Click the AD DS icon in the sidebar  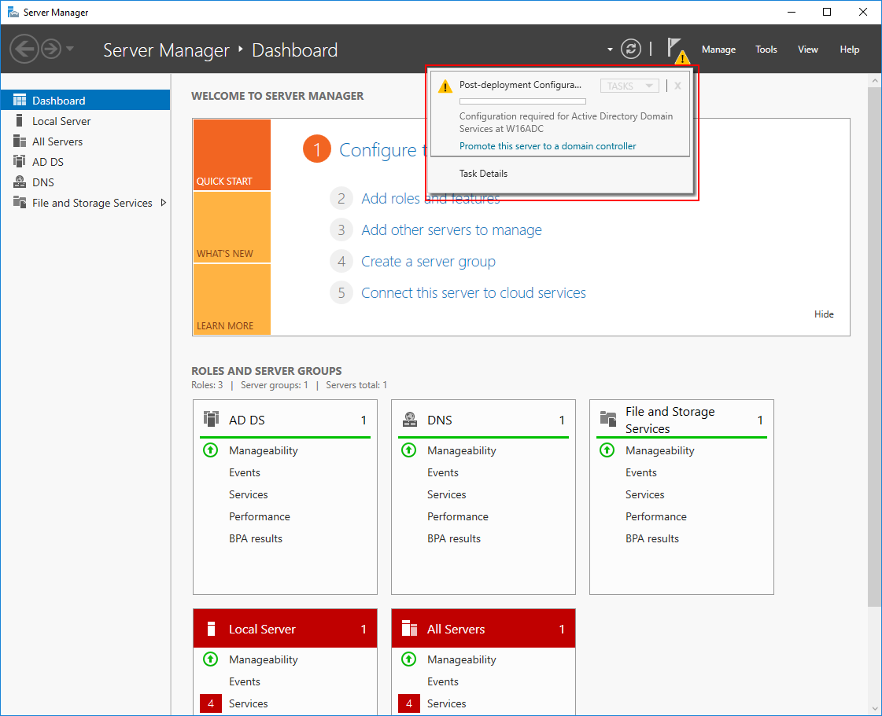click(x=20, y=161)
